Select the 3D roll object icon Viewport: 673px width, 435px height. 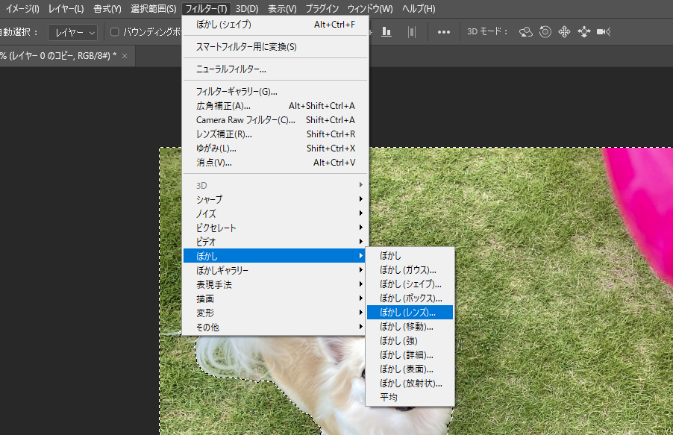tap(545, 32)
